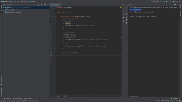This screenshot has width=182, height=102.
Task: Jump to the first yellow warning stripe marker
Action: click(x=121, y=24)
